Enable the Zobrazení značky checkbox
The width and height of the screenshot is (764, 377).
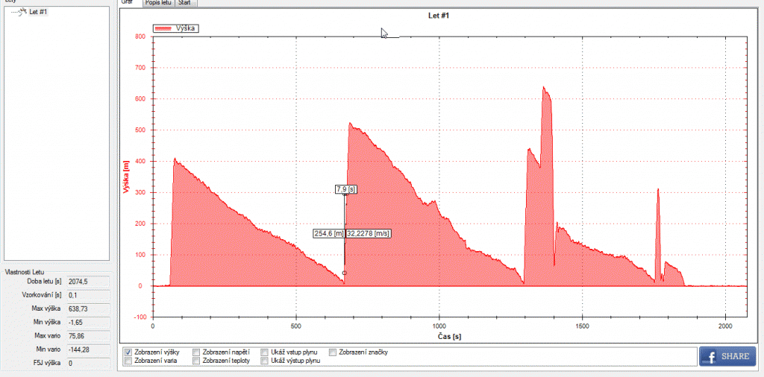coord(333,352)
